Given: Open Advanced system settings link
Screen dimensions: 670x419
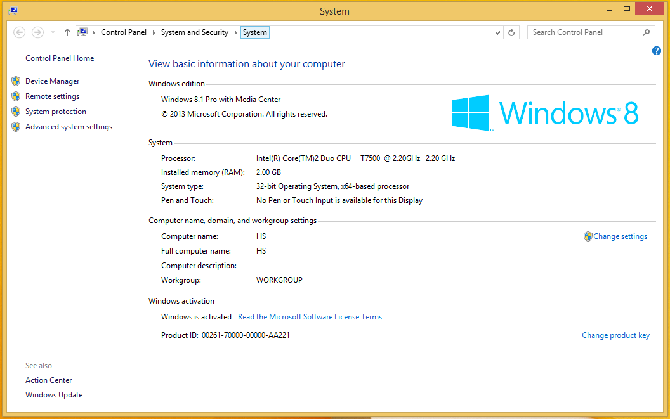Looking at the screenshot, I should [69, 127].
